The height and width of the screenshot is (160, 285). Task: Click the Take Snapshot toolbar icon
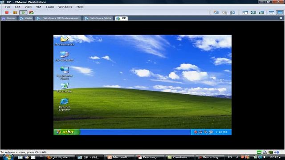pyautogui.click(x=216, y=12)
